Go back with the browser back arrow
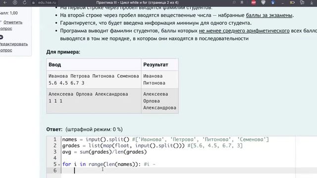317x178 pixels. tap(5, 2)
